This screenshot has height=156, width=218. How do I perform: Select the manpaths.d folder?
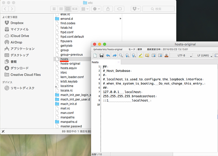(x=69, y=122)
